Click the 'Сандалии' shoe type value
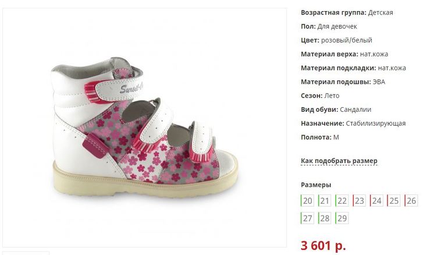This screenshot has height=255, width=448. (355, 109)
